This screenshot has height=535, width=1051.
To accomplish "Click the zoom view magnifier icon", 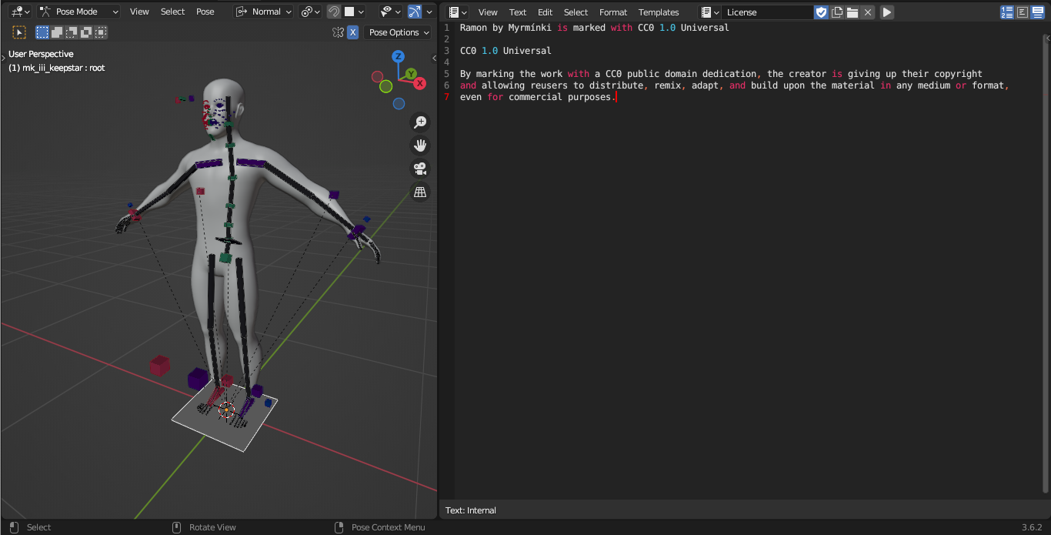I will click(x=420, y=122).
